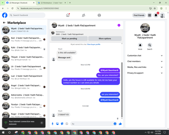Open the notifications bell
Screen dimensions: 169x135
pos(156,15)
